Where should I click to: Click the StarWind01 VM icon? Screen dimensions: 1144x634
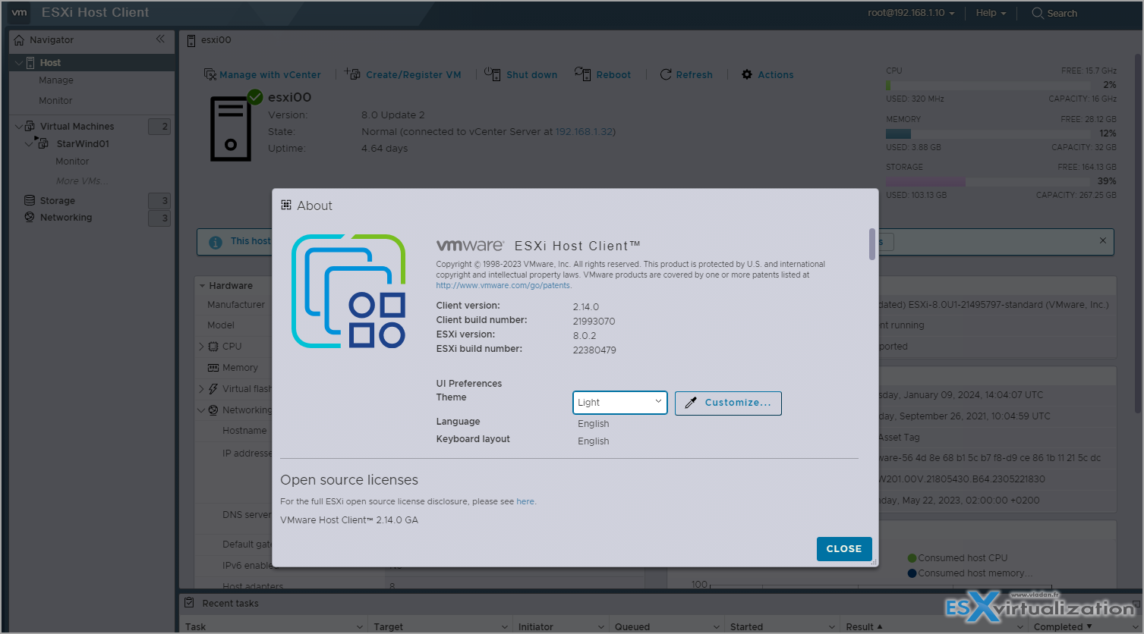[x=43, y=143]
